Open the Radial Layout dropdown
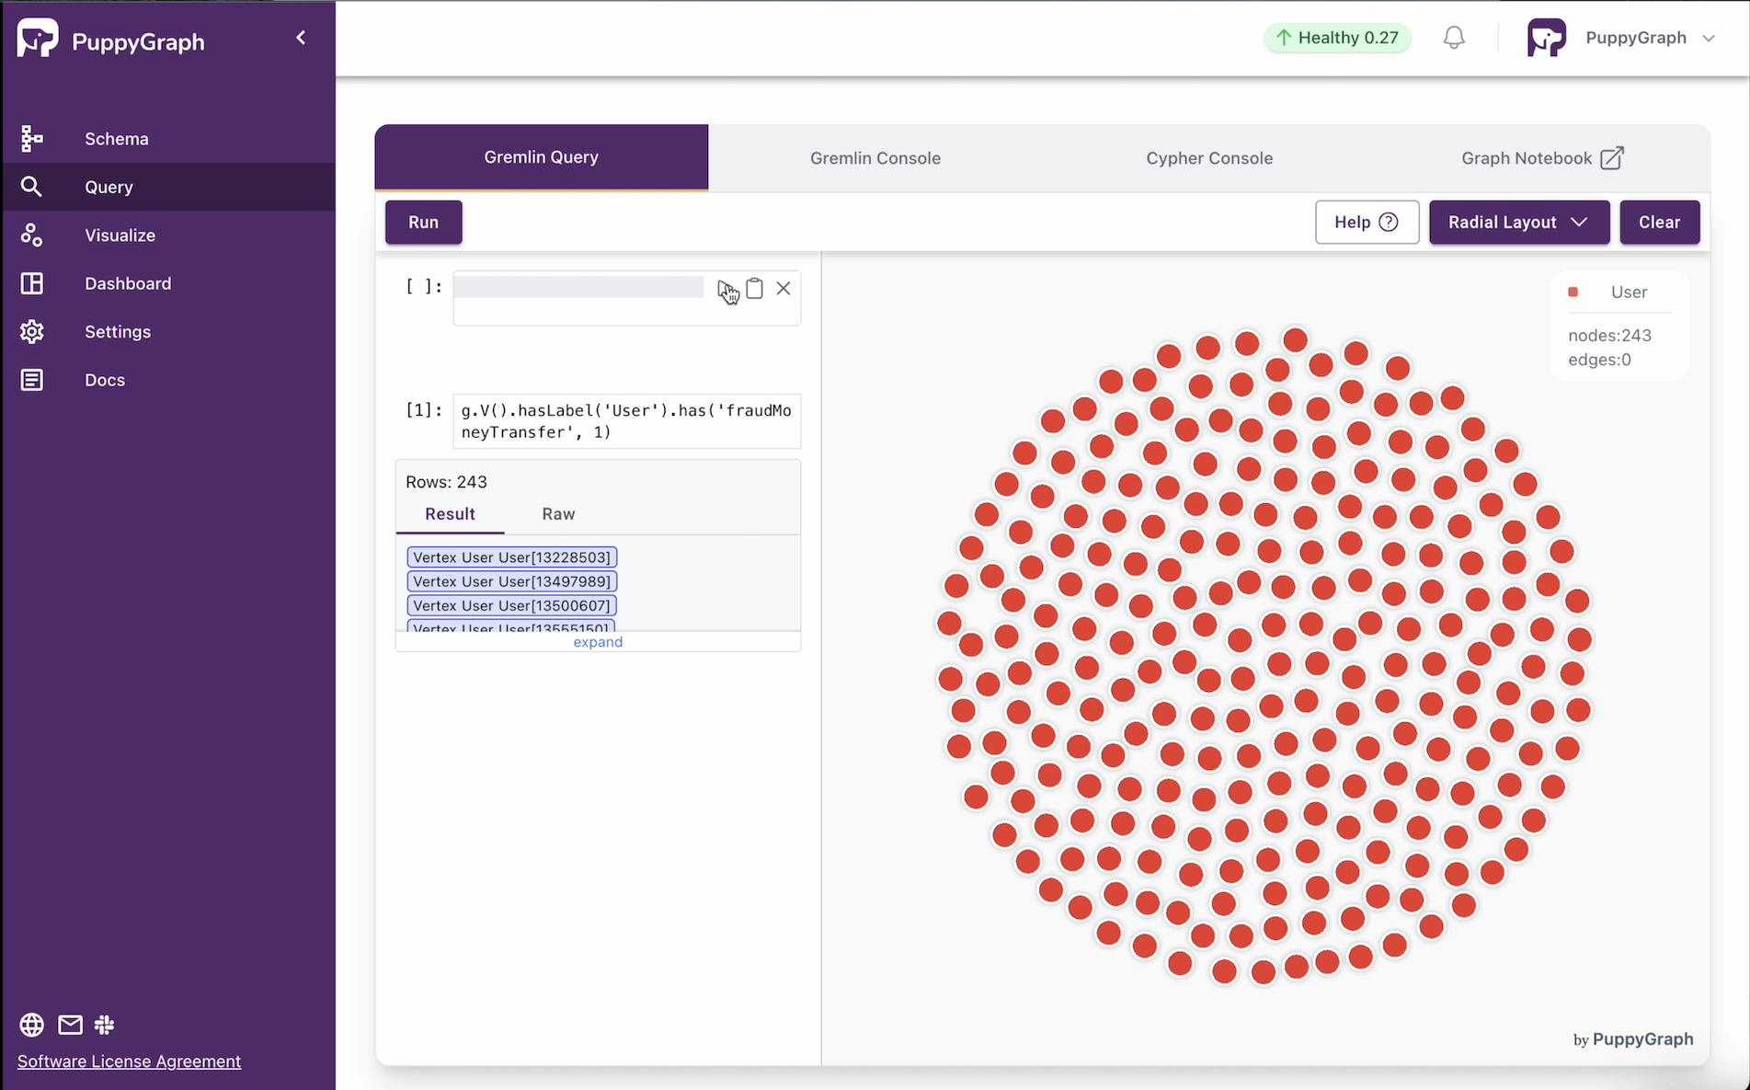This screenshot has height=1090, width=1750. (x=1519, y=222)
